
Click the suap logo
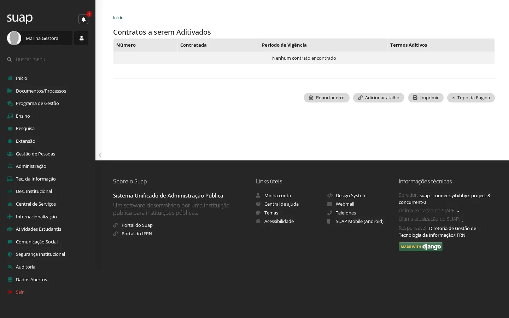(20, 18)
